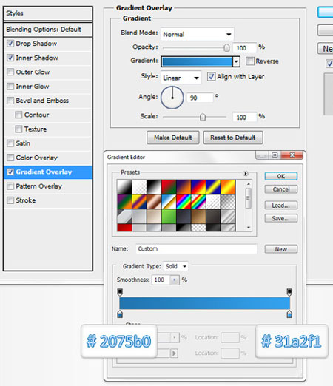This screenshot has width=333, height=386.
Task: Open the Smoothness slider popup arrow
Action: pyautogui.click(x=175, y=280)
